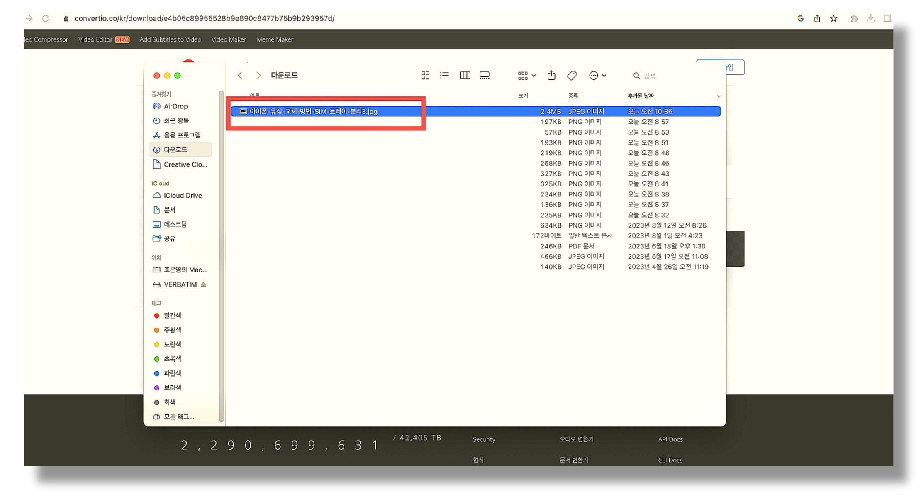Go forward in Finder navigation
This screenshot has height=495, width=921.
(258, 75)
